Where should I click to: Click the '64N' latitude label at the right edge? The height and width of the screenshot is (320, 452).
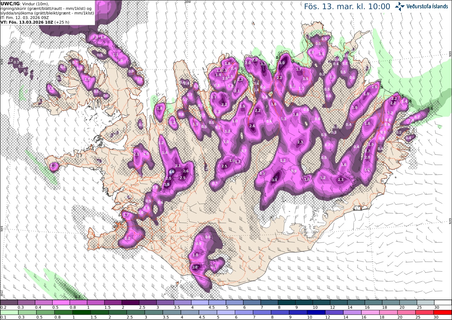[x=450, y=221]
